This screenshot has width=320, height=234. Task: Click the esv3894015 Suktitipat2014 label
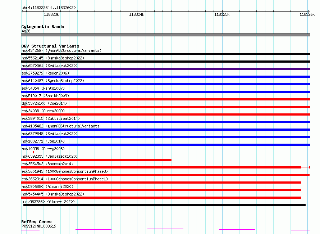51,118
